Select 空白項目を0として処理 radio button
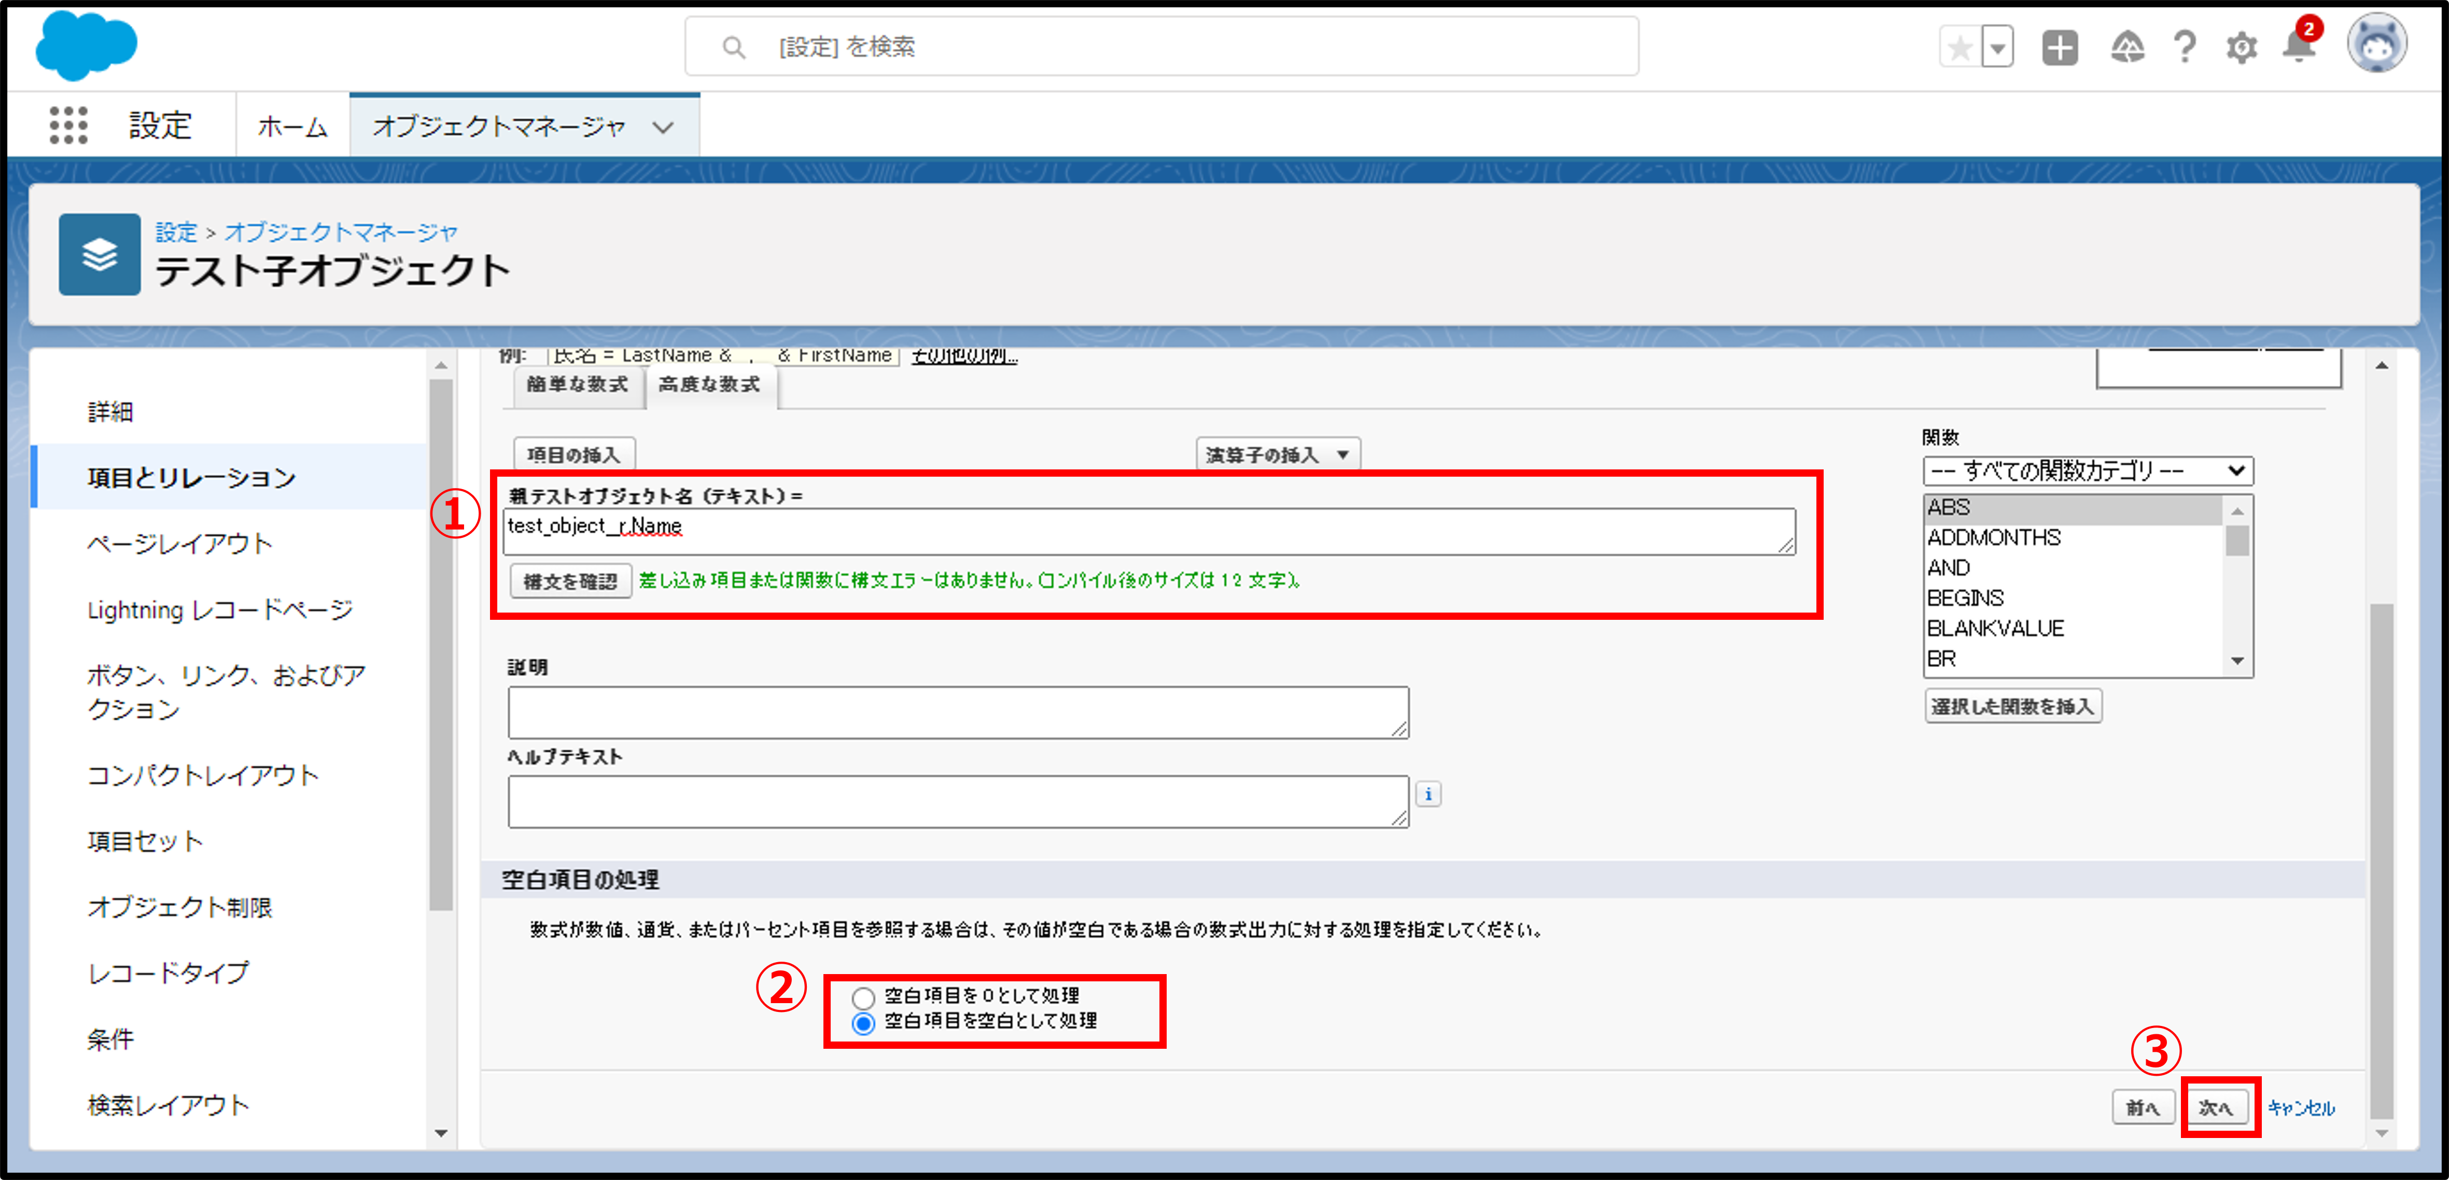Image resolution: width=2449 pixels, height=1180 pixels. [862, 997]
